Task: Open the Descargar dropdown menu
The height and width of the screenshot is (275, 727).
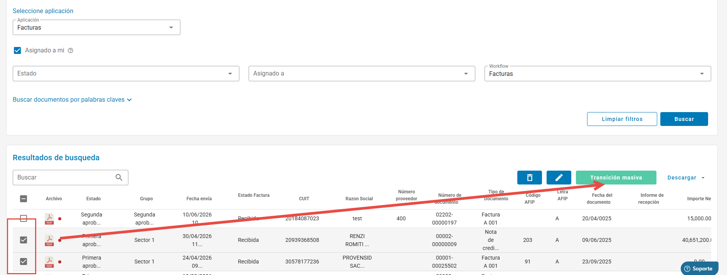Action: tap(686, 178)
